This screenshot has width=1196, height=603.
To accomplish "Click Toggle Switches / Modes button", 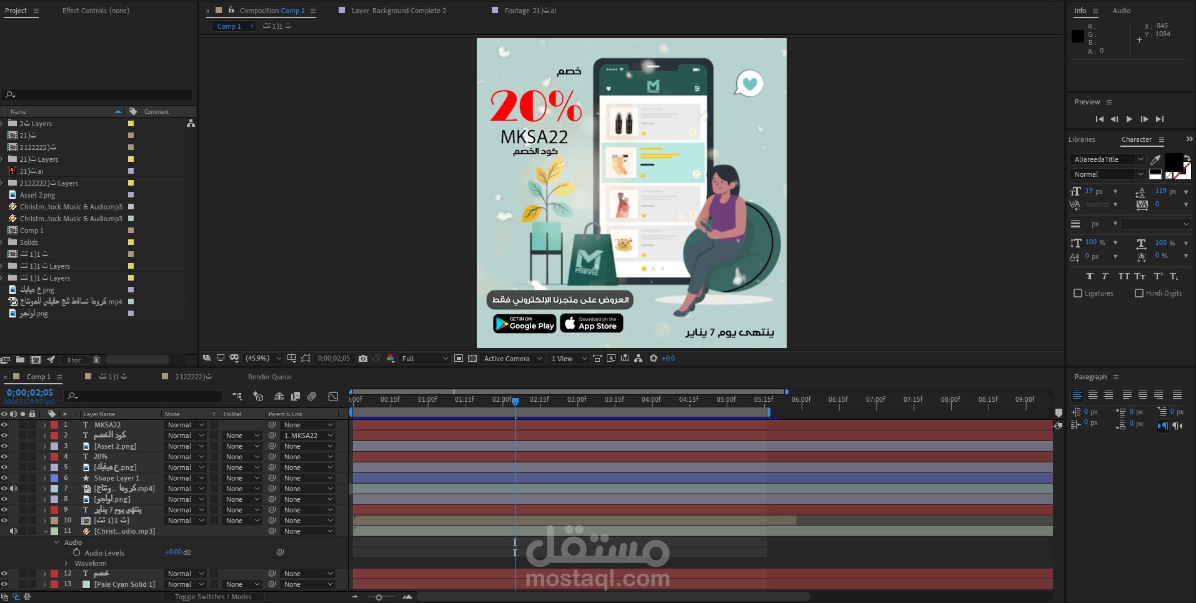I will coord(213,597).
